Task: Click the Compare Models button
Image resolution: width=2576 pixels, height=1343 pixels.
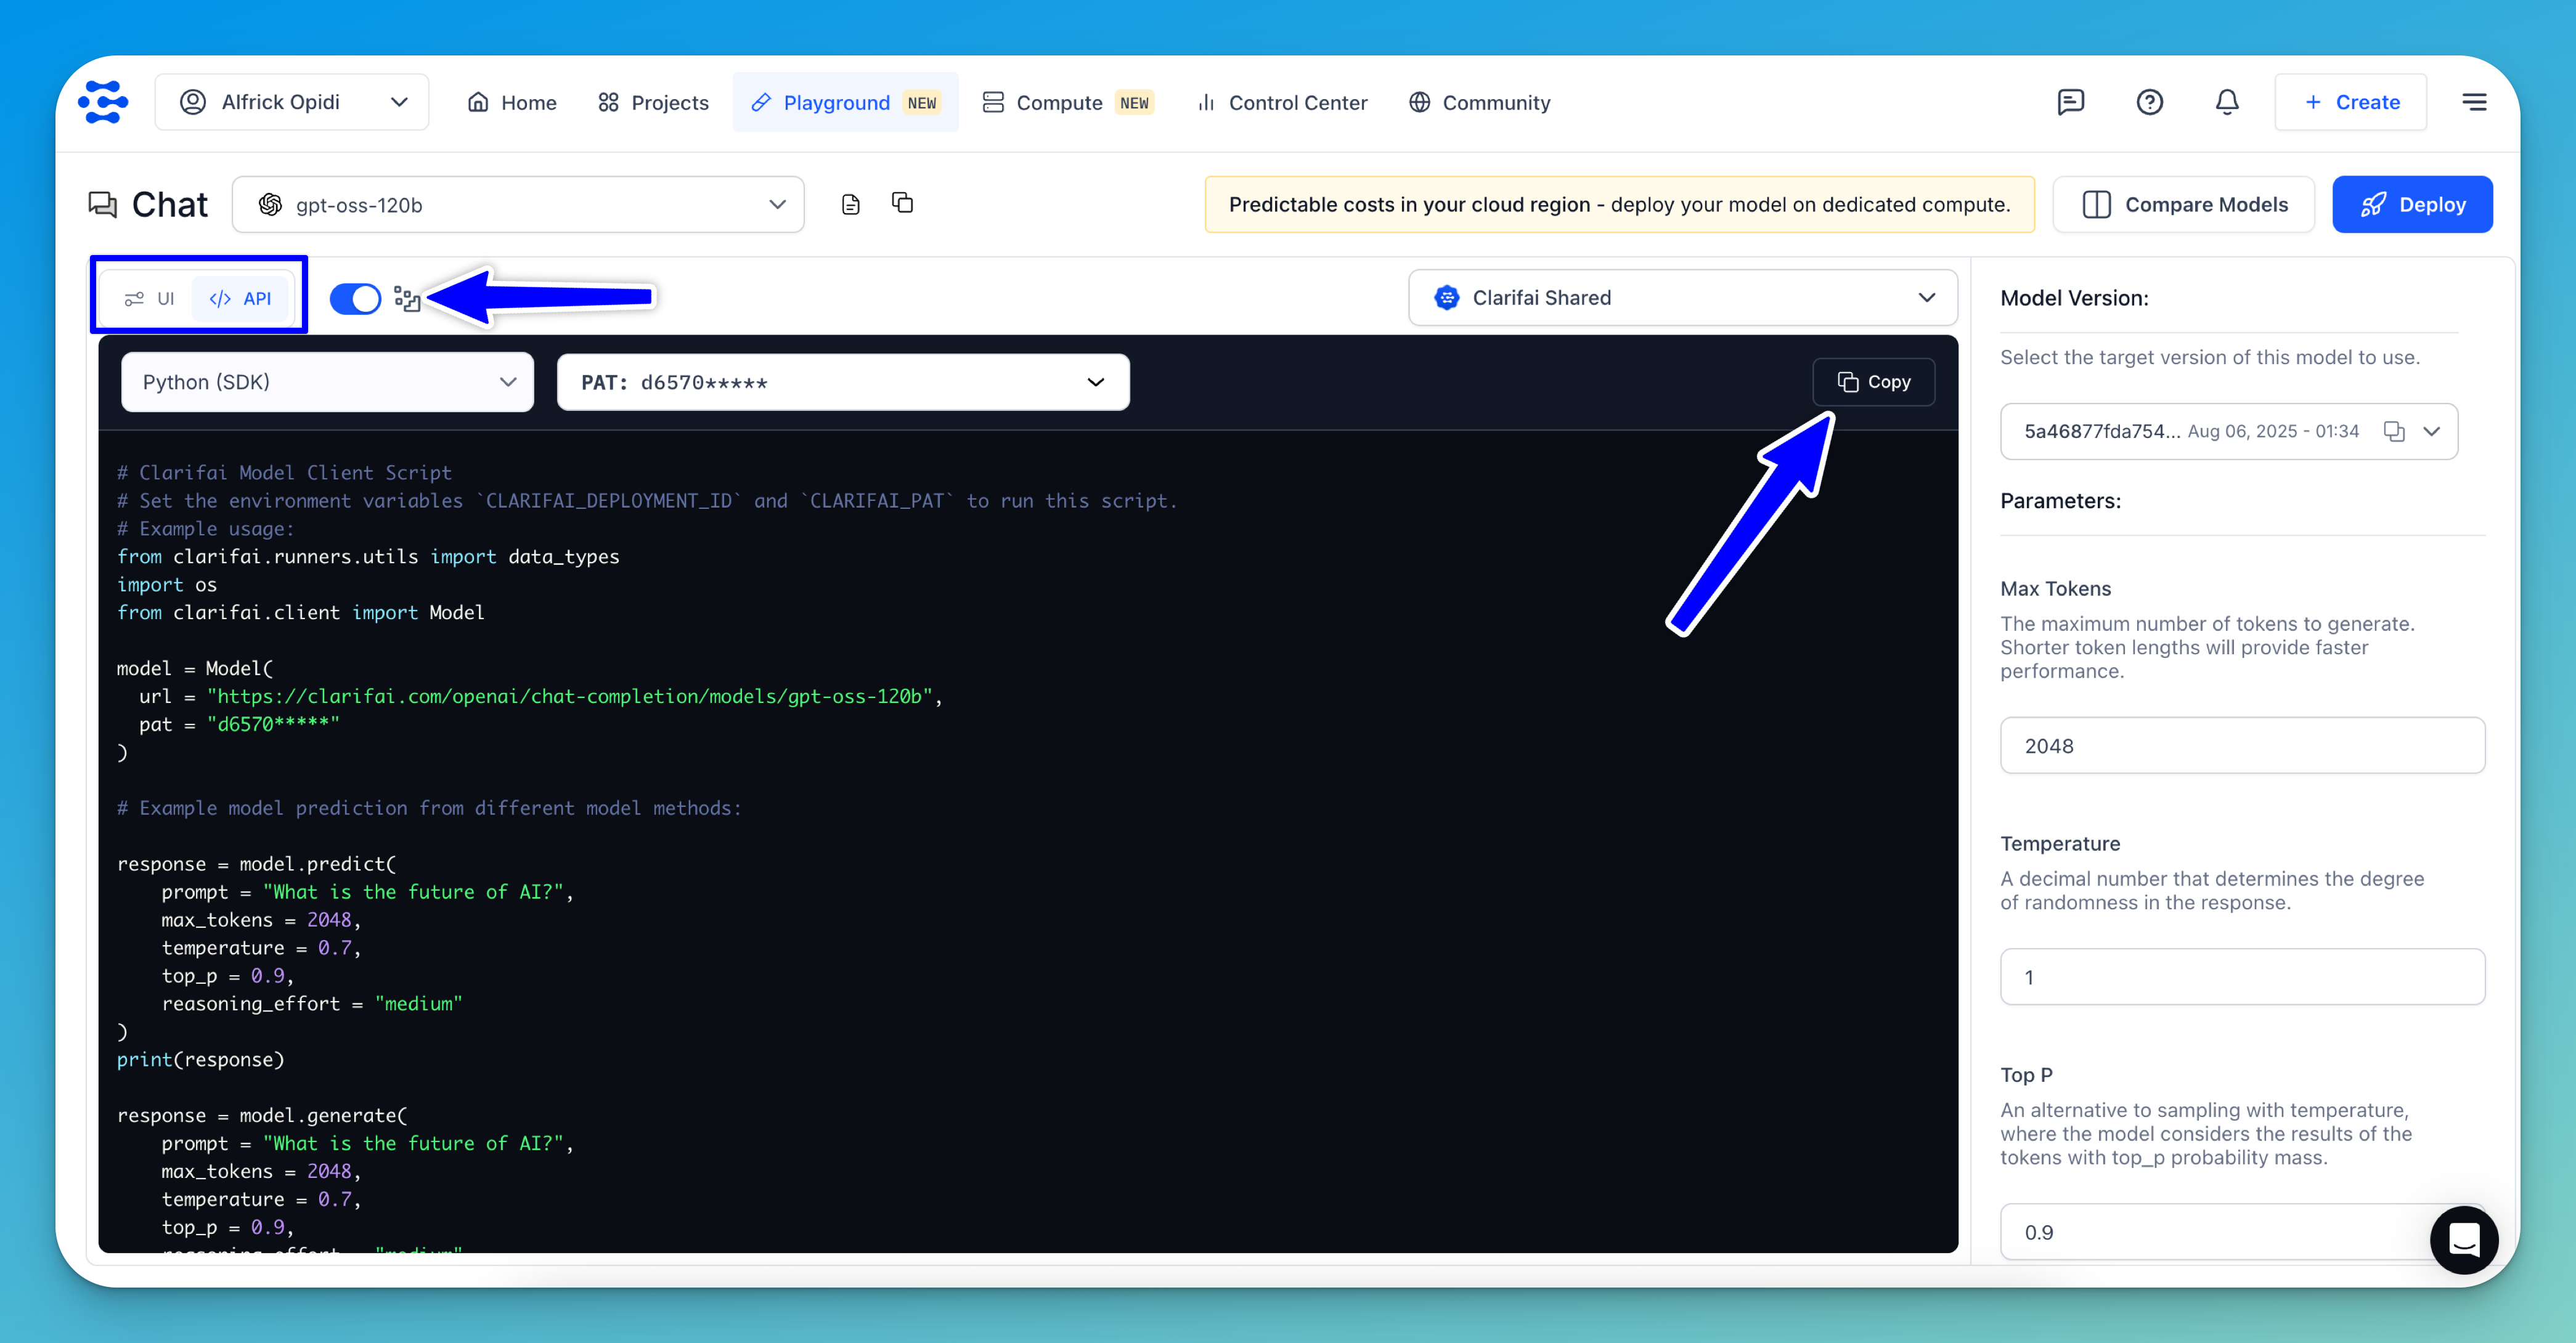Action: [2184, 205]
